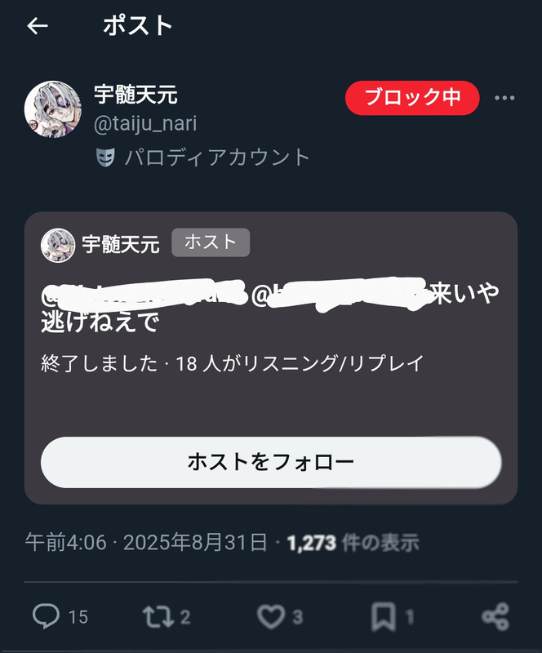Open the three-dot more options menu
Image resolution: width=542 pixels, height=653 pixels.
click(x=504, y=98)
